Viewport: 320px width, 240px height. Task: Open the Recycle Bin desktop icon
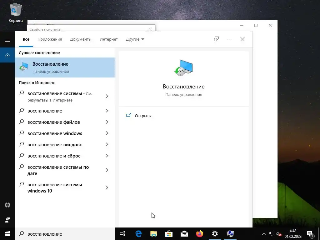(16, 13)
